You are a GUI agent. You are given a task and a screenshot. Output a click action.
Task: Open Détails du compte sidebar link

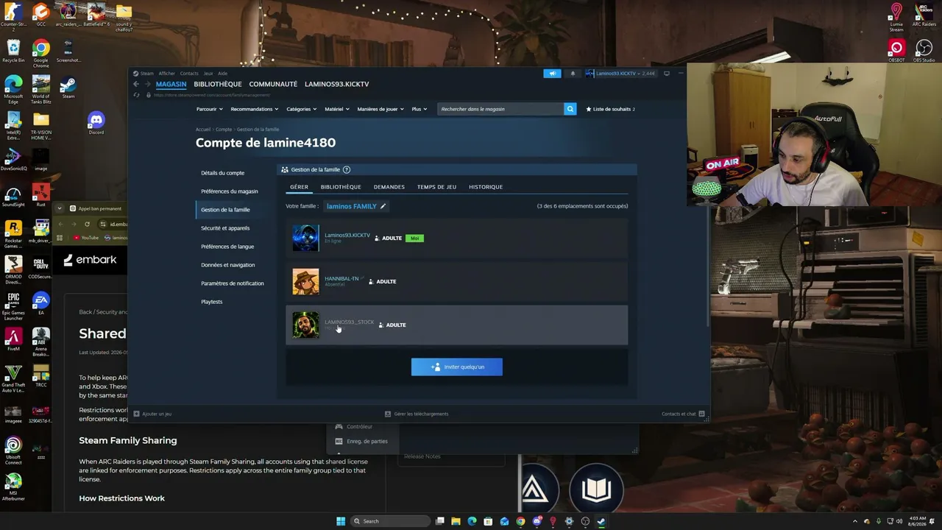[223, 173]
